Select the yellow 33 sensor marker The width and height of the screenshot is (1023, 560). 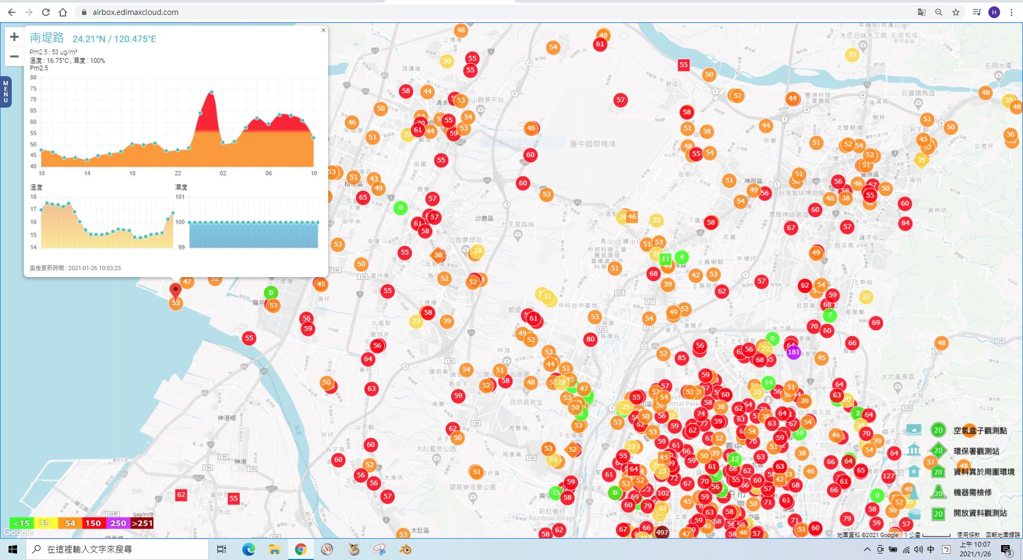pos(852,54)
